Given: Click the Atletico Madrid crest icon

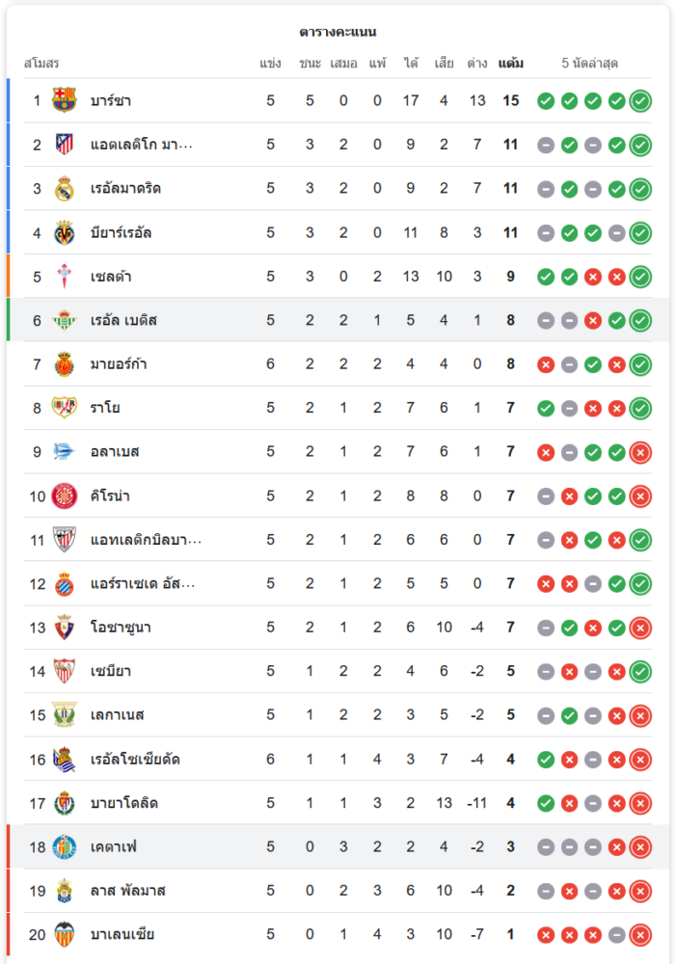Looking at the screenshot, I should [x=64, y=145].
